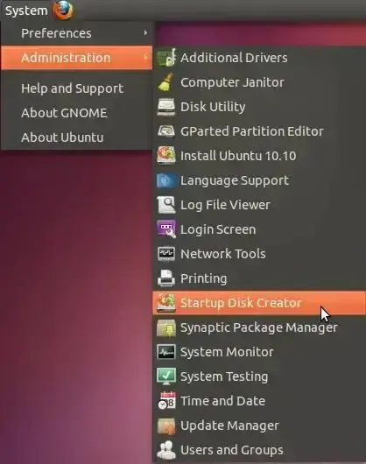
Task: Open the Preferences submenu
Action: (x=77, y=33)
